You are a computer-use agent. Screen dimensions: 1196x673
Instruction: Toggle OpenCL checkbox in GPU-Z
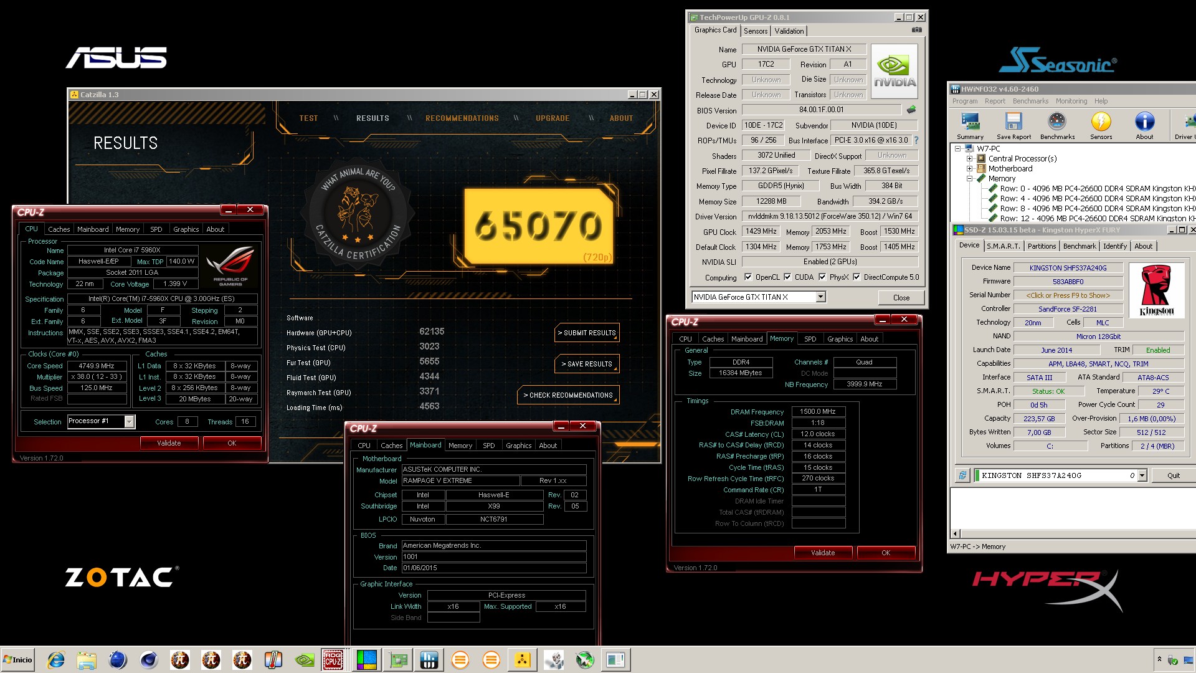748,277
